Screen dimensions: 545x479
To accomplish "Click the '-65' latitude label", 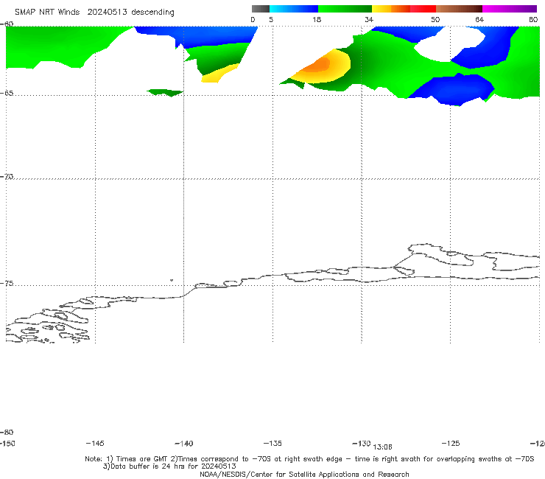I will [x=7, y=94].
